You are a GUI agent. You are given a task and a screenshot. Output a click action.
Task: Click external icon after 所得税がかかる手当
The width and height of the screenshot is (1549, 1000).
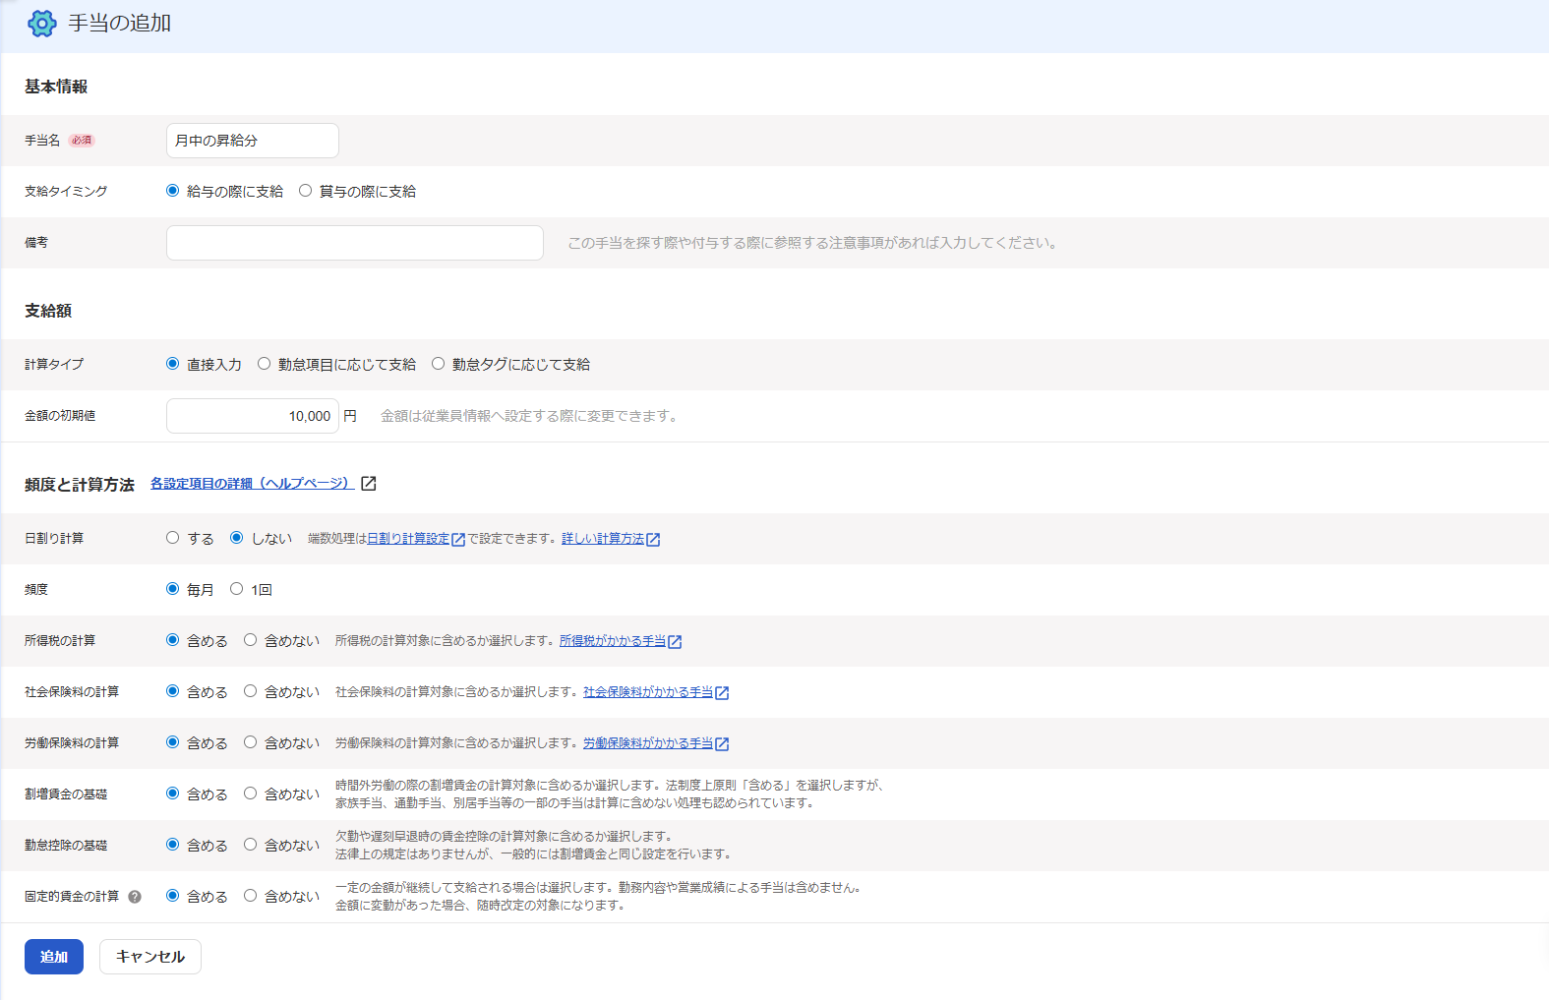click(x=675, y=641)
